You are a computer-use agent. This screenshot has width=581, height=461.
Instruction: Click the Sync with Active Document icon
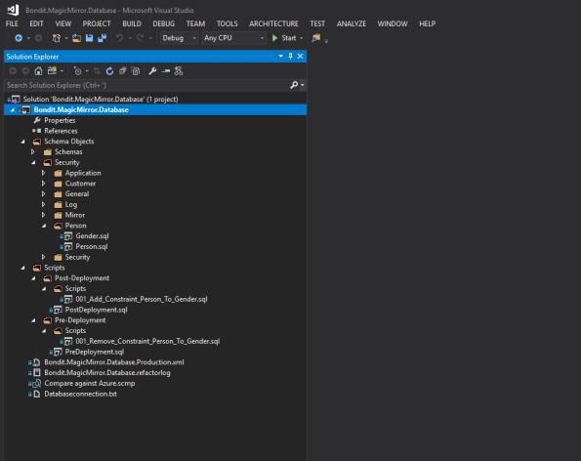coord(97,70)
